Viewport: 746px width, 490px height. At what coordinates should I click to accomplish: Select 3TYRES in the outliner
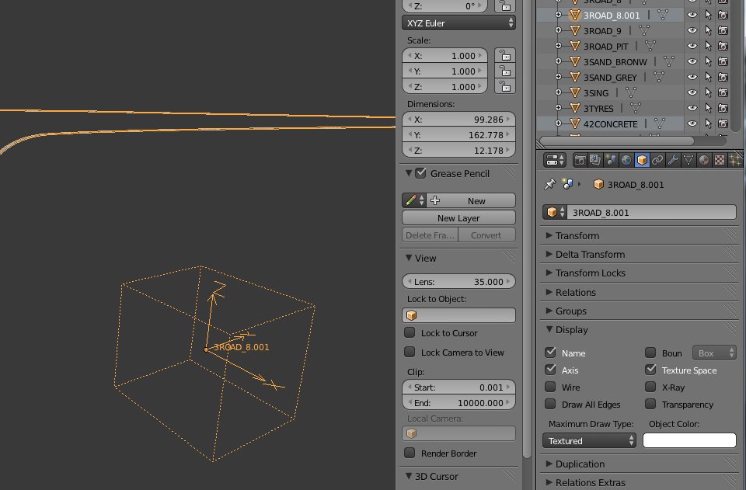598,109
